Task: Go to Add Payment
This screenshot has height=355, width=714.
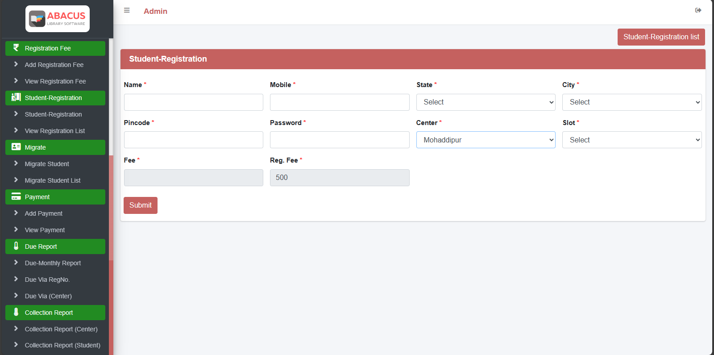Action: coord(44,213)
